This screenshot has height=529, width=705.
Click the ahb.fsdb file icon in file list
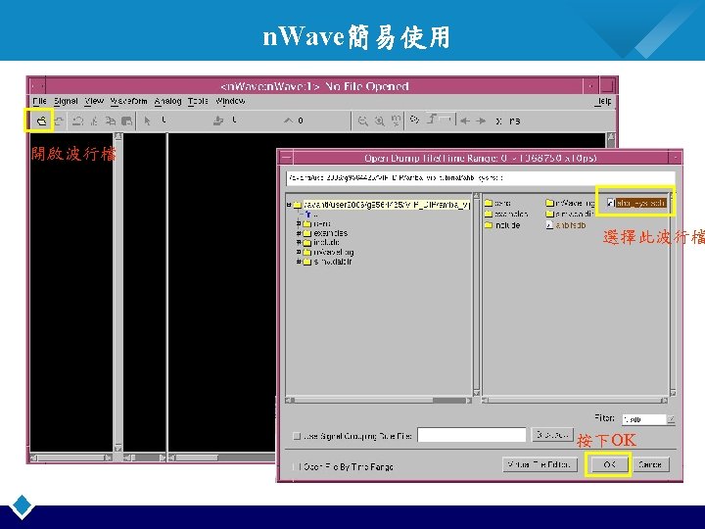tap(549, 225)
